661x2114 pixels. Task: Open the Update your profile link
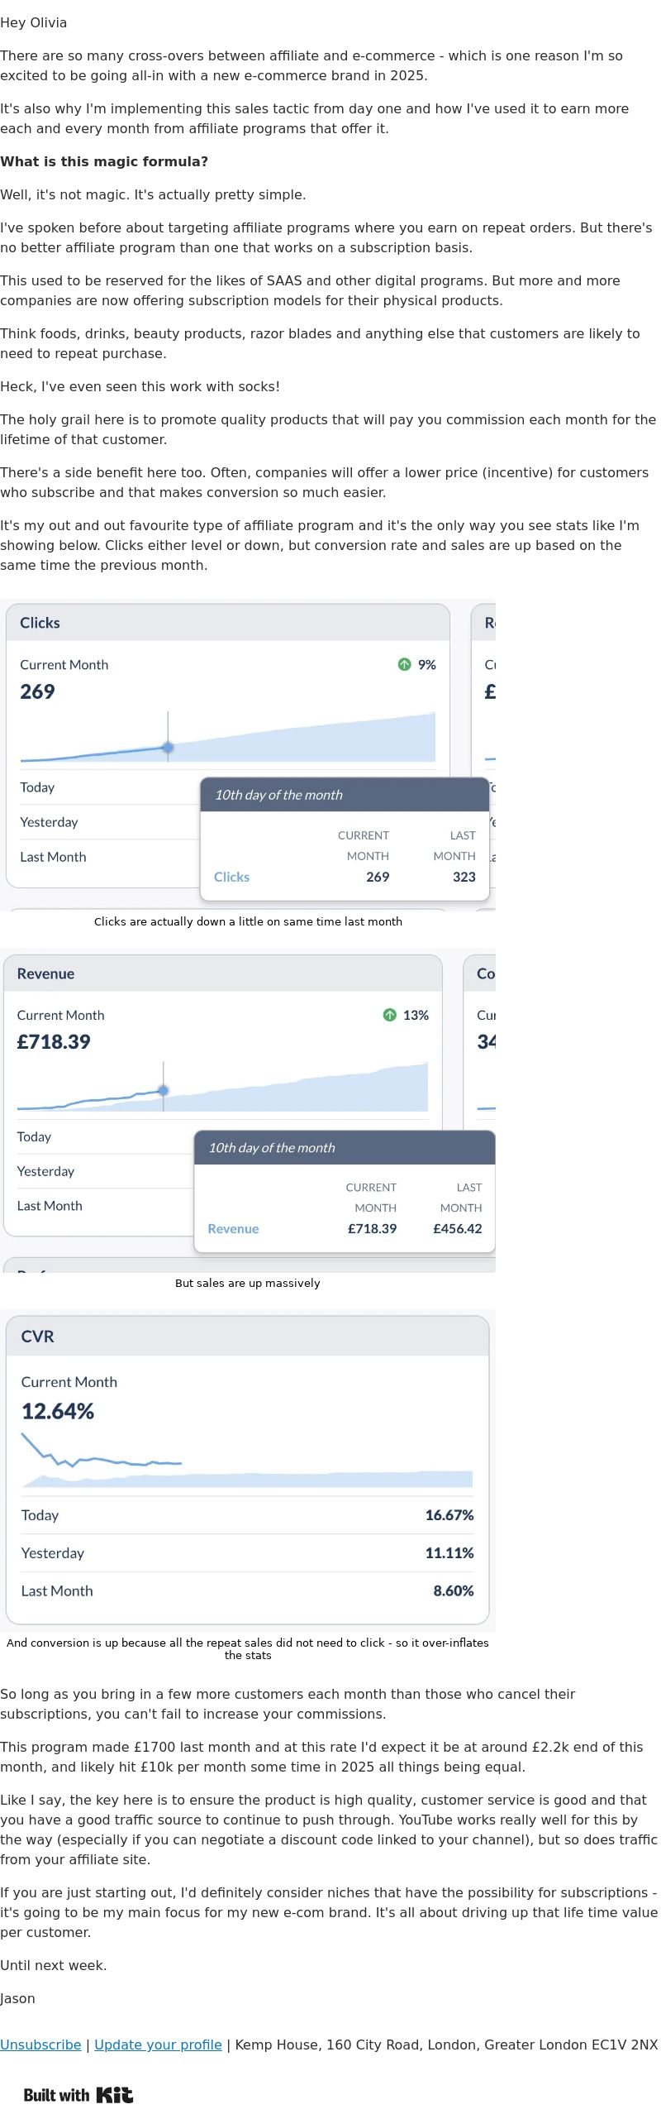pos(158,2045)
